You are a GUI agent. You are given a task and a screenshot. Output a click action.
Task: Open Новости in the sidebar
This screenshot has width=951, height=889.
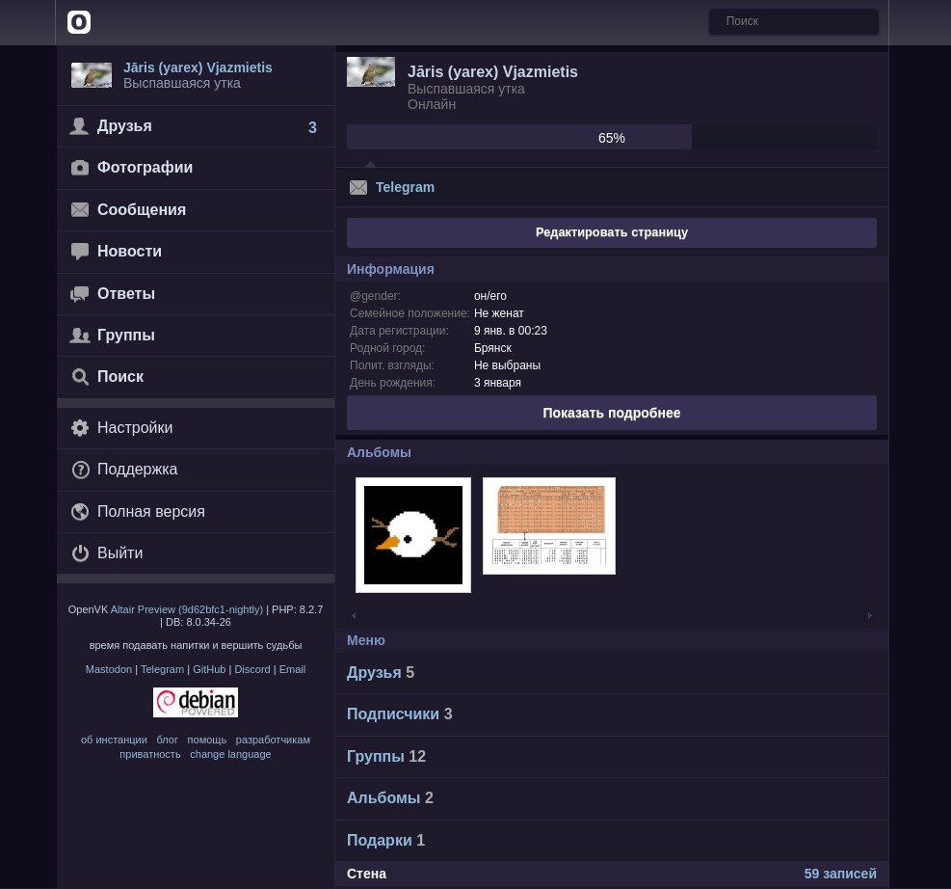[196, 252]
